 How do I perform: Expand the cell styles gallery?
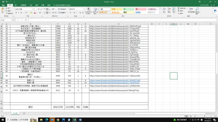point(160,13)
